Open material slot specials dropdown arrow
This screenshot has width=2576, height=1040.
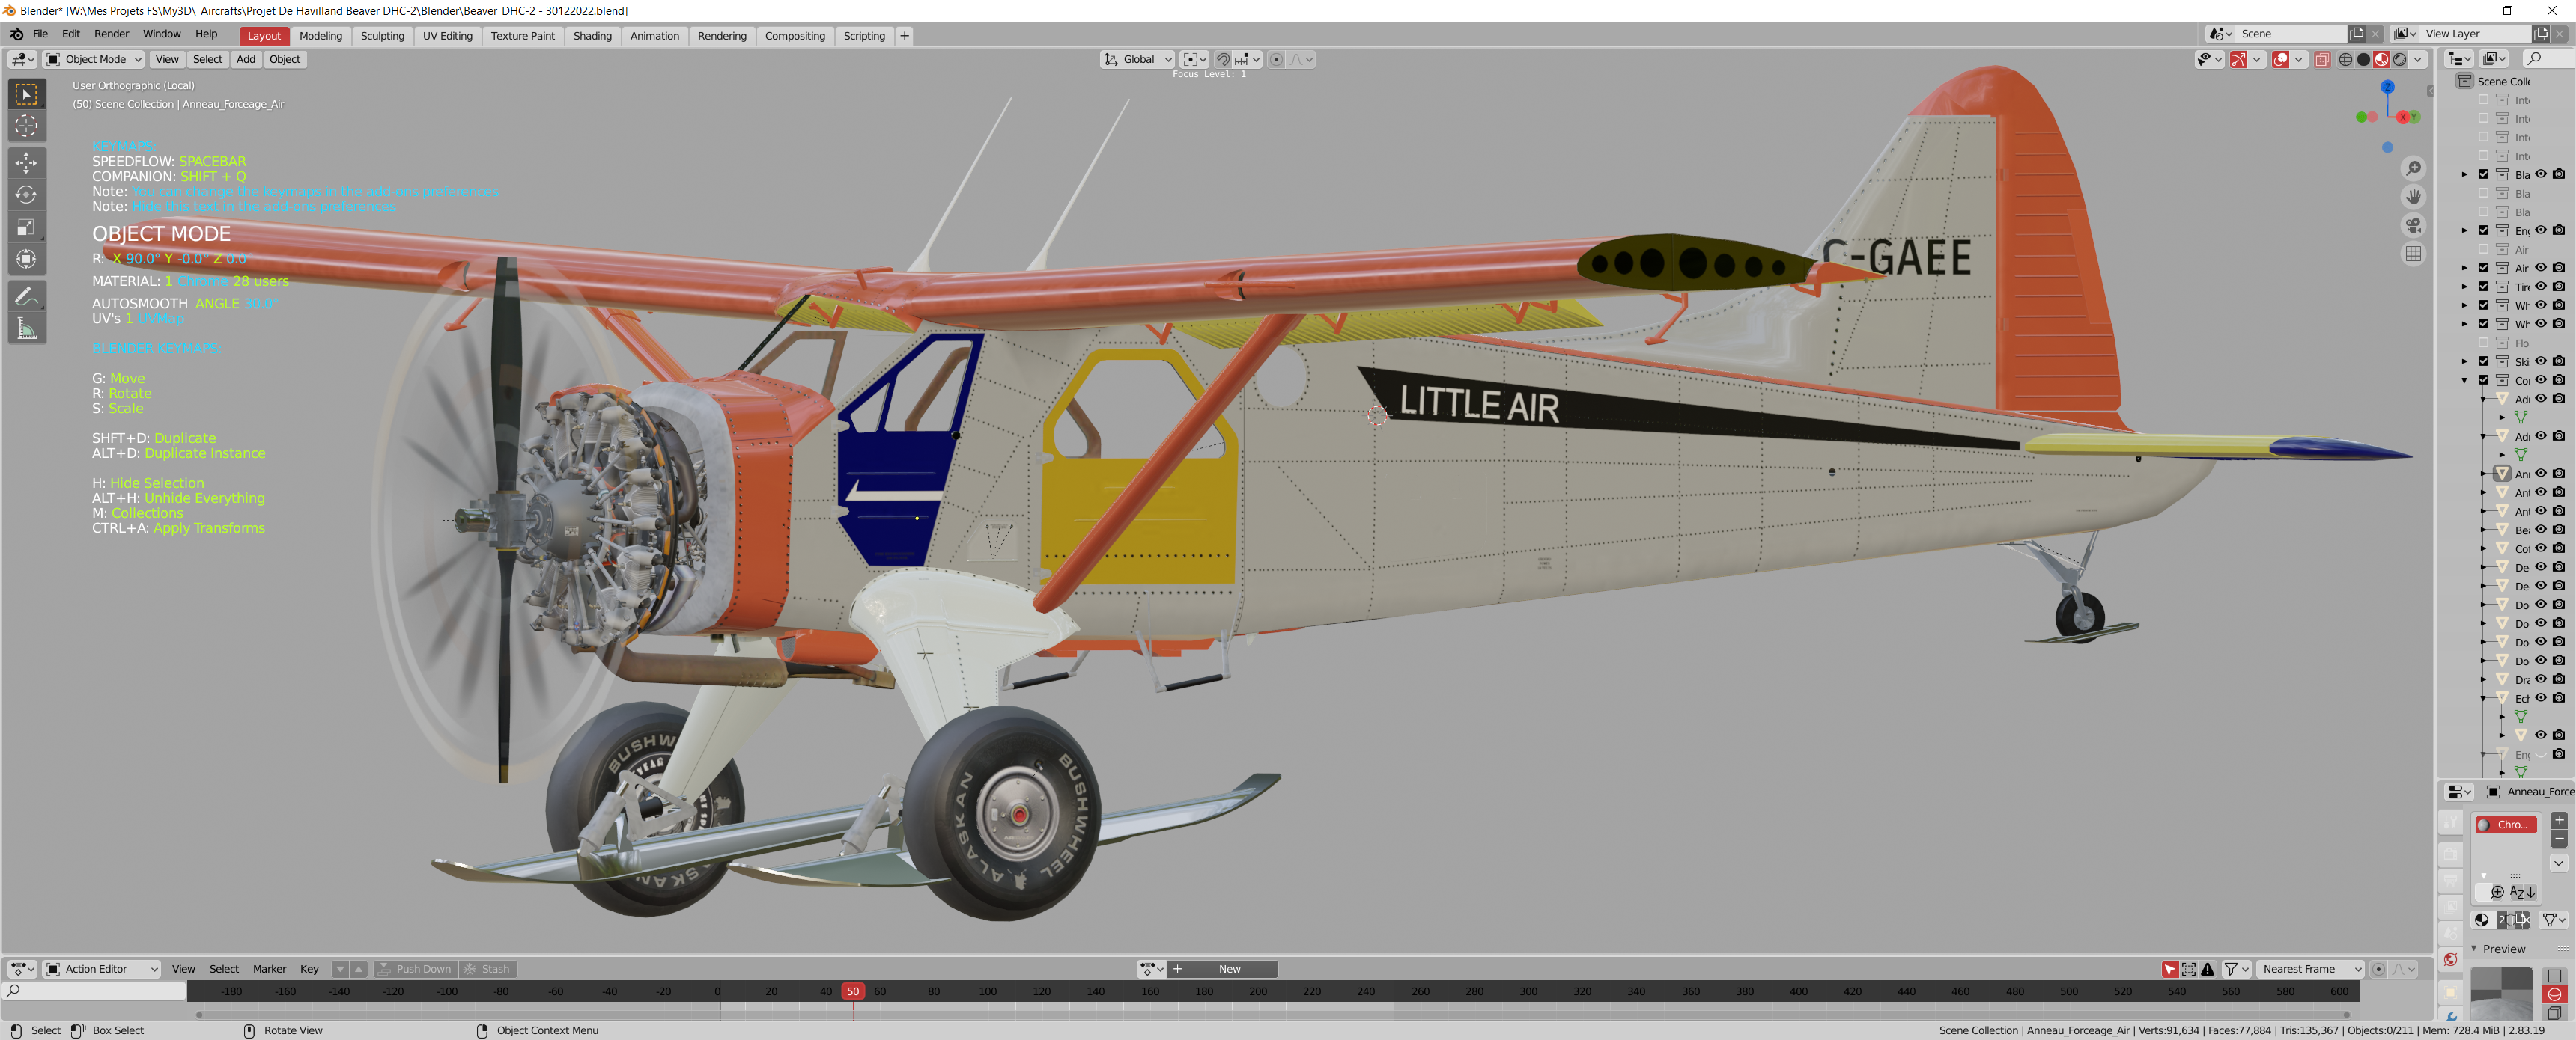pyautogui.click(x=2559, y=863)
